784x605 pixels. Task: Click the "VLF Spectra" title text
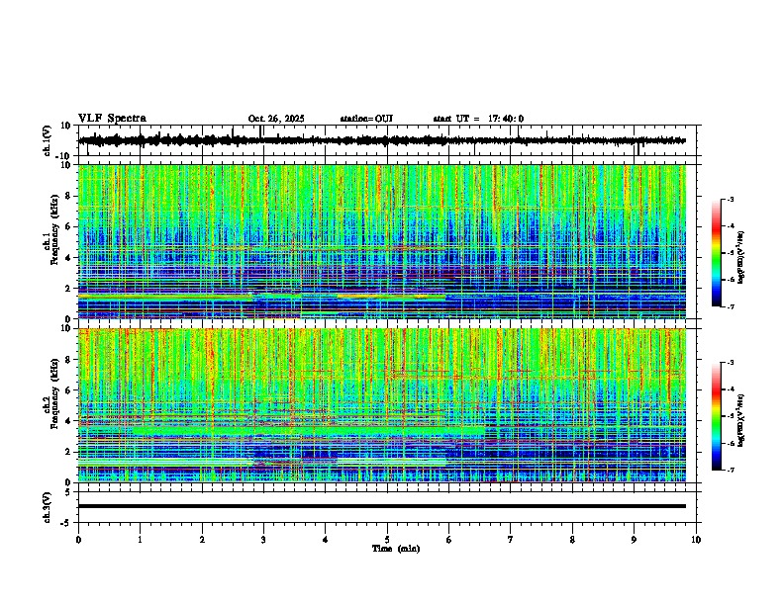pyautogui.click(x=112, y=119)
